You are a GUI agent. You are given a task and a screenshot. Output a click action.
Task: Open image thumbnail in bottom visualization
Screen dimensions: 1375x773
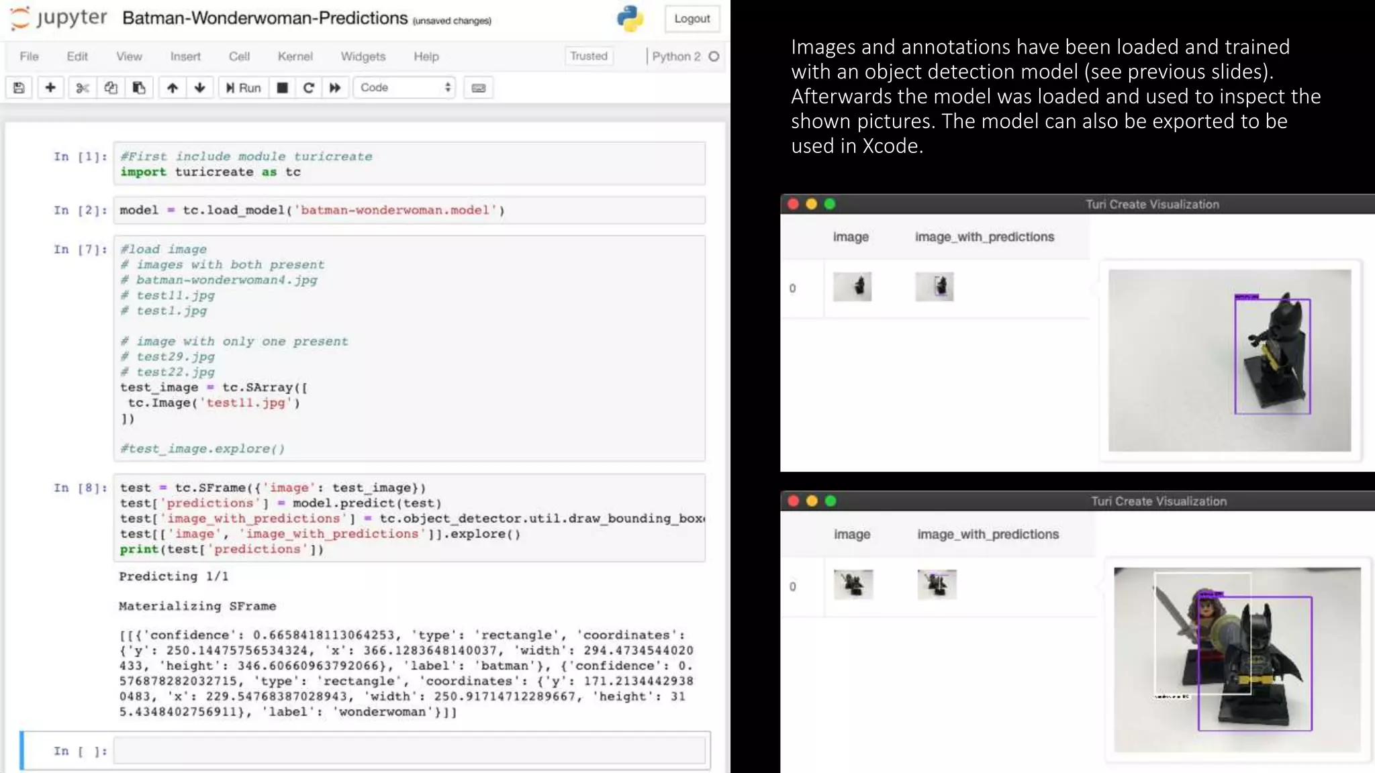853,584
